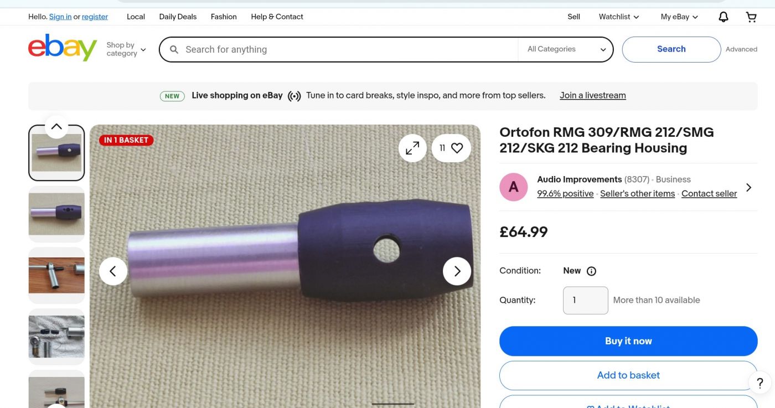
Task: Open the Daily Deals menu item
Action: (x=178, y=17)
